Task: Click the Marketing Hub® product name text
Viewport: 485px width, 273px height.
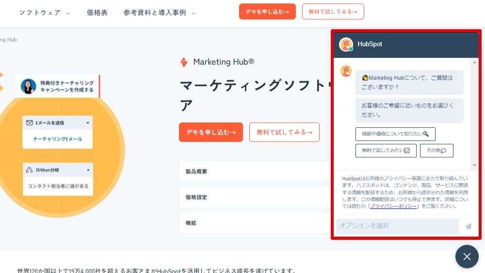Action: coord(224,62)
